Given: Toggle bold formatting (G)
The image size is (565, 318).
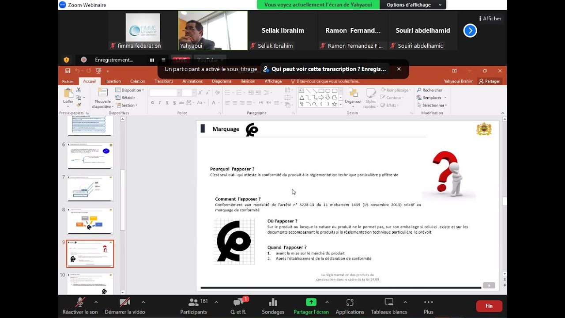Looking at the screenshot, I should [x=152, y=103].
